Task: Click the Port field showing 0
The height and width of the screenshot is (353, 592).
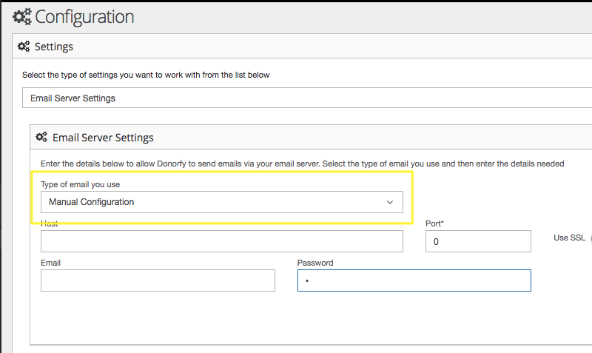Action: [x=478, y=241]
